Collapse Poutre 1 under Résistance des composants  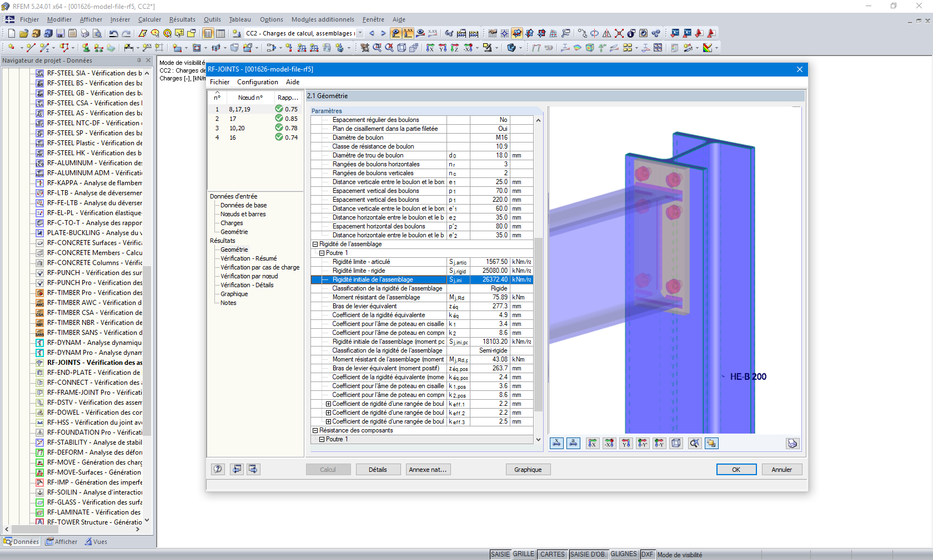(322, 439)
